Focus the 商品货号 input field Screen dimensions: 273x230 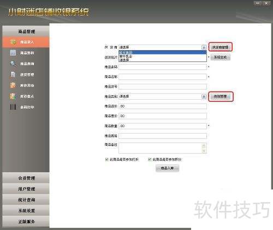[x=163, y=87]
